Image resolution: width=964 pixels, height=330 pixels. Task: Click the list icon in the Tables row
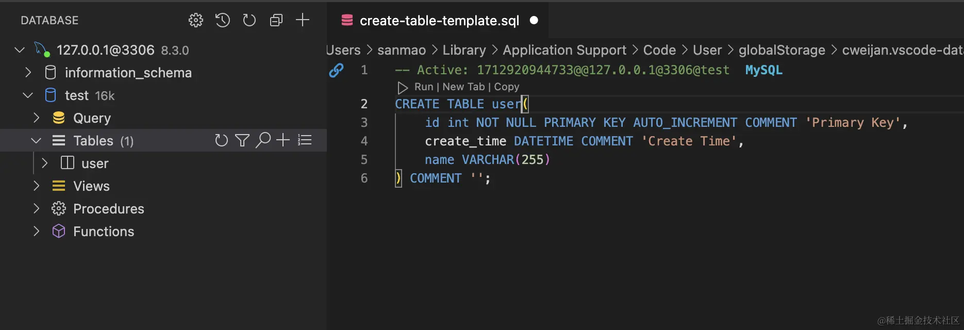[x=305, y=140]
